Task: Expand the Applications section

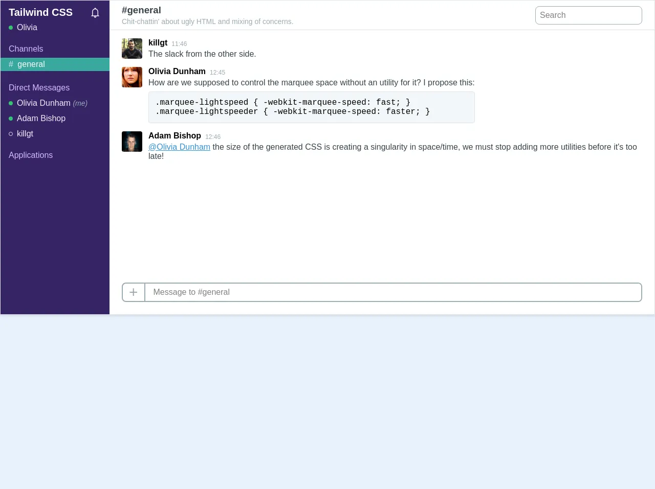Action: click(31, 155)
